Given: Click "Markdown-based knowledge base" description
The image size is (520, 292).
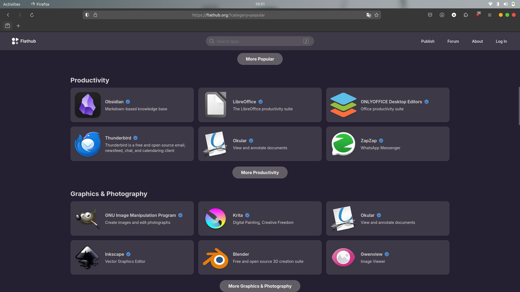Looking at the screenshot, I should [136, 109].
